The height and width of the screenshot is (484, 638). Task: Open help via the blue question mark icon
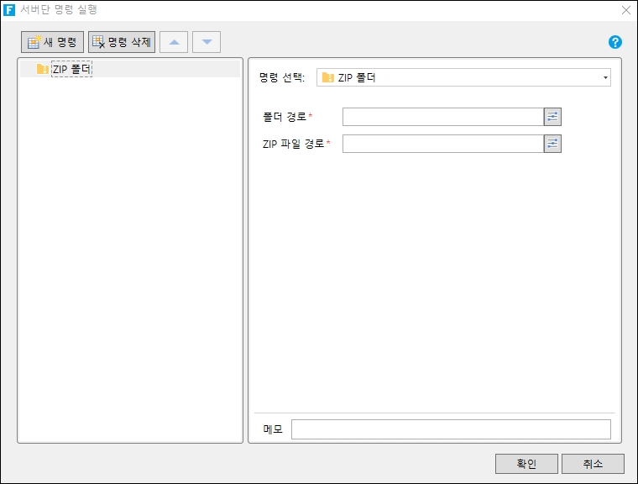click(615, 42)
